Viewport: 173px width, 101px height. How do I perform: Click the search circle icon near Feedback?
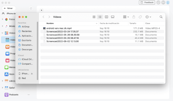click(x=158, y=3)
